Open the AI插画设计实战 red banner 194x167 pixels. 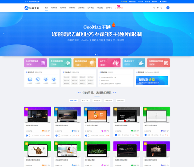point(159,63)
